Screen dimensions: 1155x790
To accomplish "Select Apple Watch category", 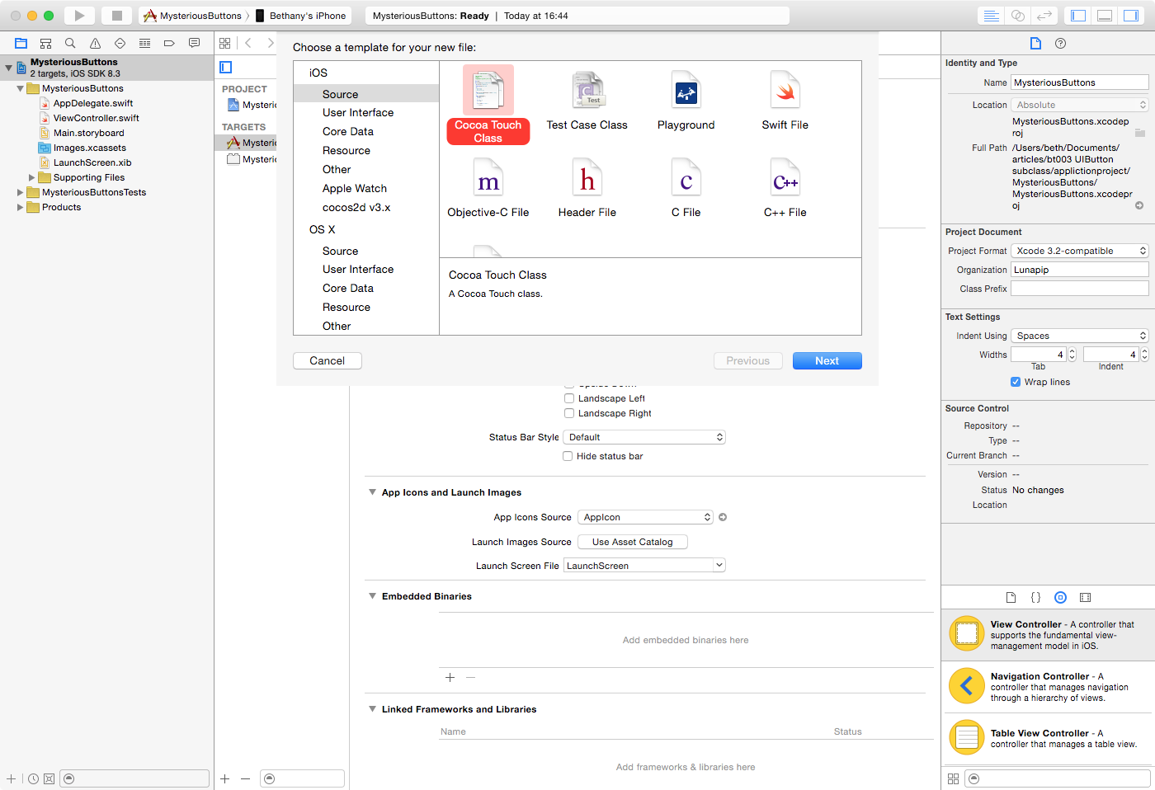I will (x=366, y=189).
